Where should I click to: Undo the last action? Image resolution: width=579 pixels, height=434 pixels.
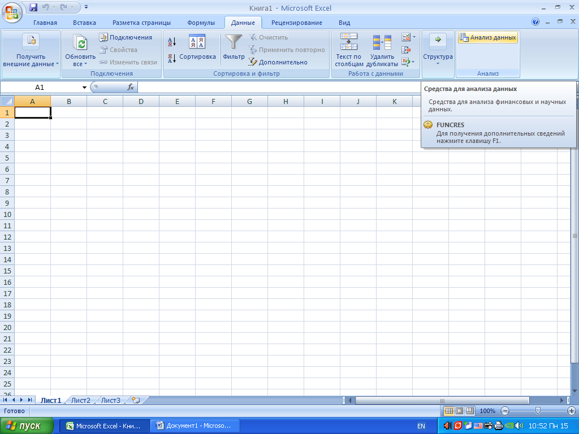coord(45,7)
